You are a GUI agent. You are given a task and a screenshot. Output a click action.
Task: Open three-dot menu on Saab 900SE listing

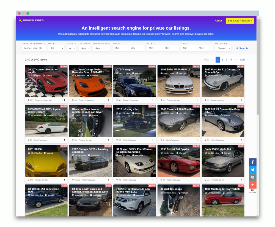241,180
